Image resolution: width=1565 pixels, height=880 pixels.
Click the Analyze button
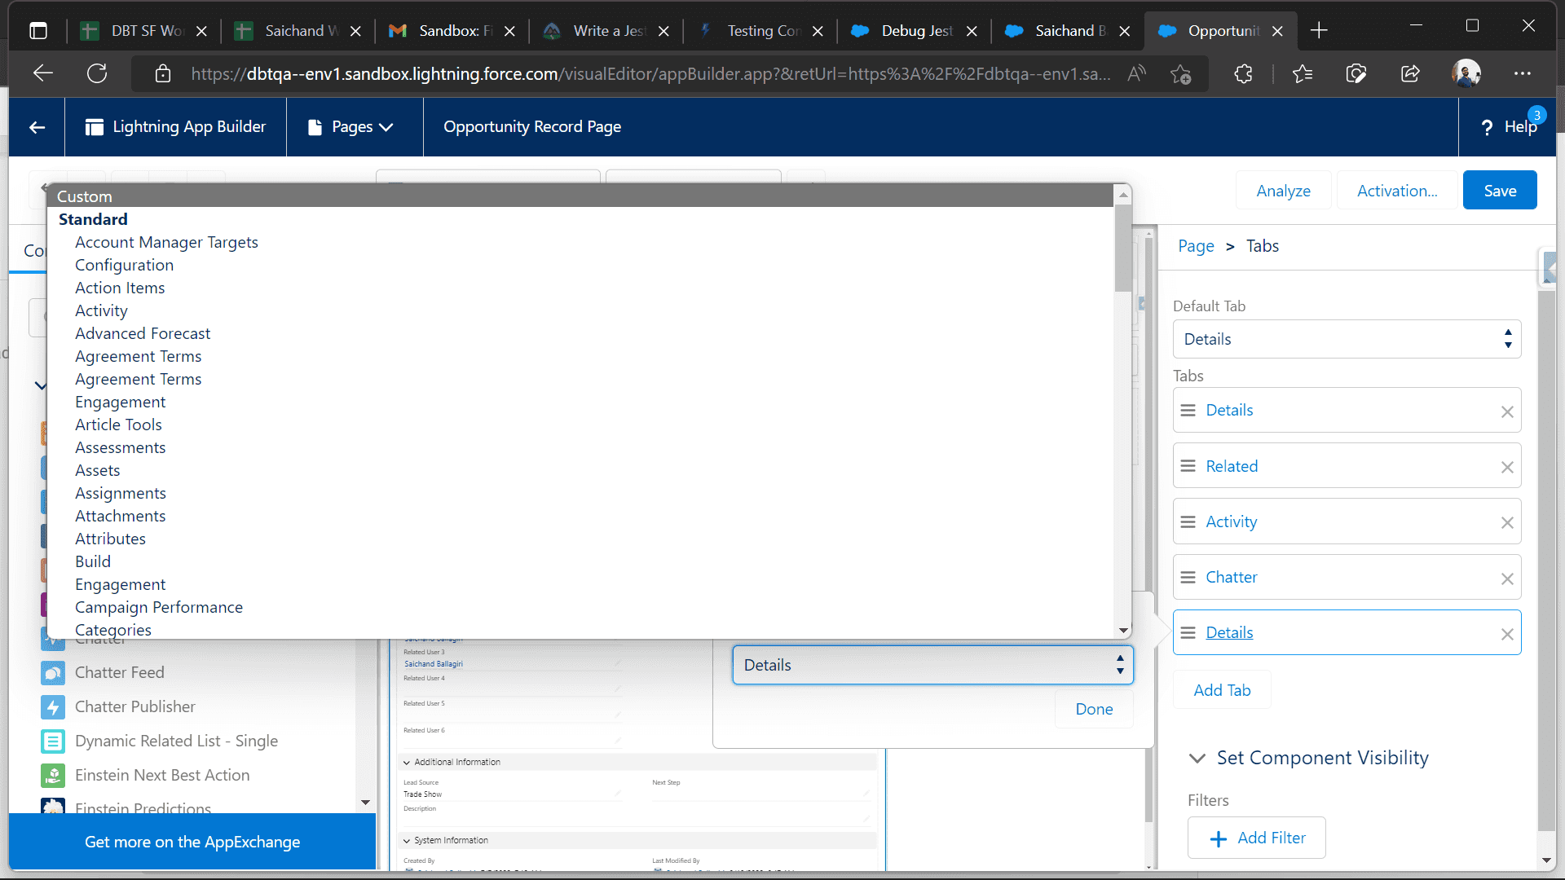pyautogui.click(x=1283, y=191)
